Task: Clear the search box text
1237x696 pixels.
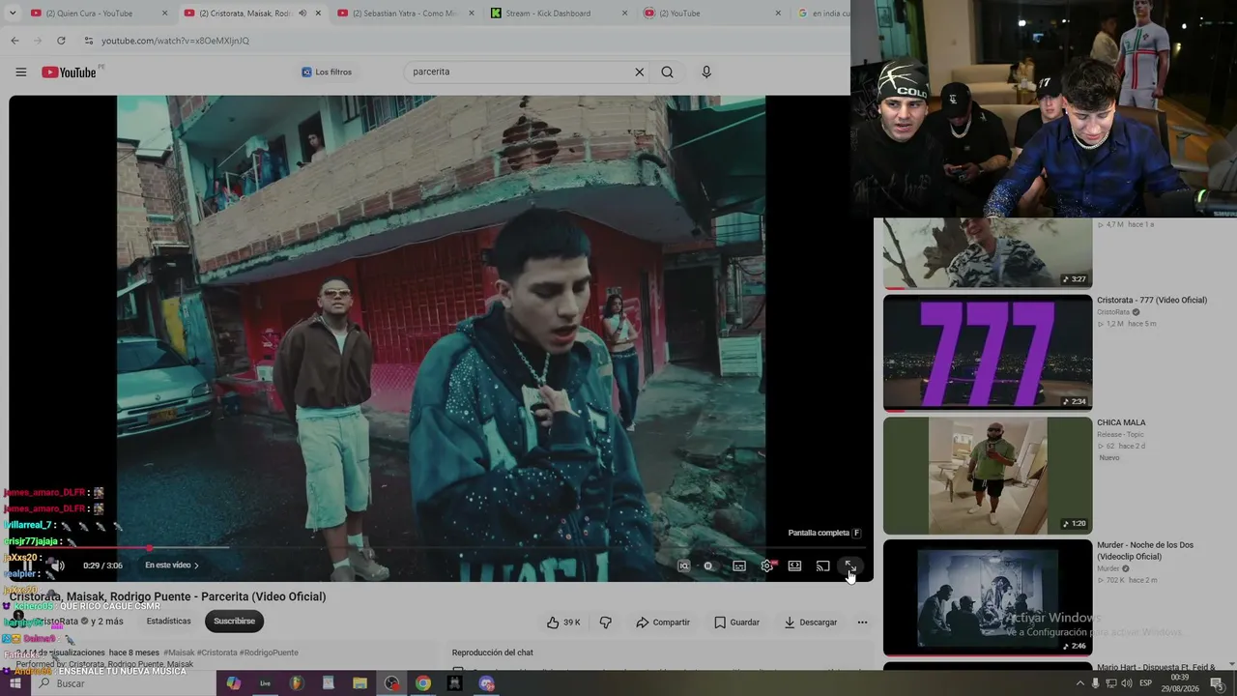Action: click(639, 72)
